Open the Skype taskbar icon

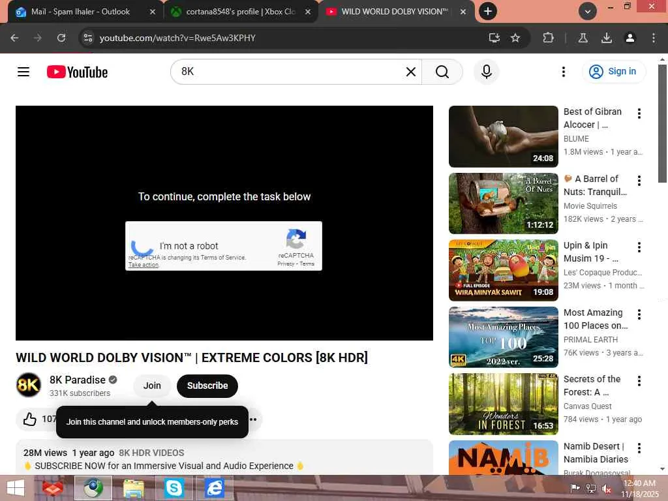coord(174,488)
